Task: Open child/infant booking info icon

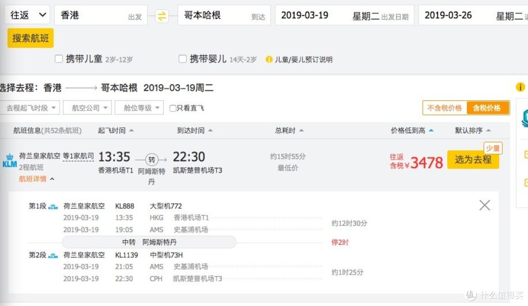Action: click(269, 60)
